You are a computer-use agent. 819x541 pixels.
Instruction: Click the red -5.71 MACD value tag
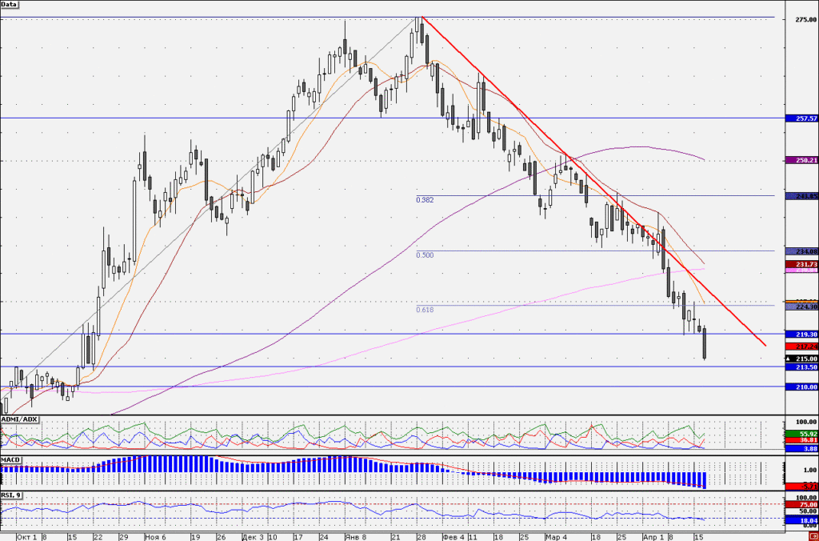801,486
